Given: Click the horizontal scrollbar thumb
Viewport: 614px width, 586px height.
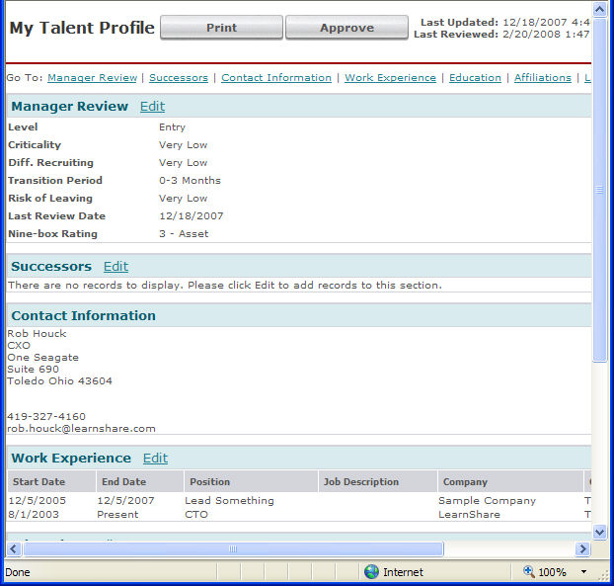Looking at the screenshot, I should (x=233, y=548).
